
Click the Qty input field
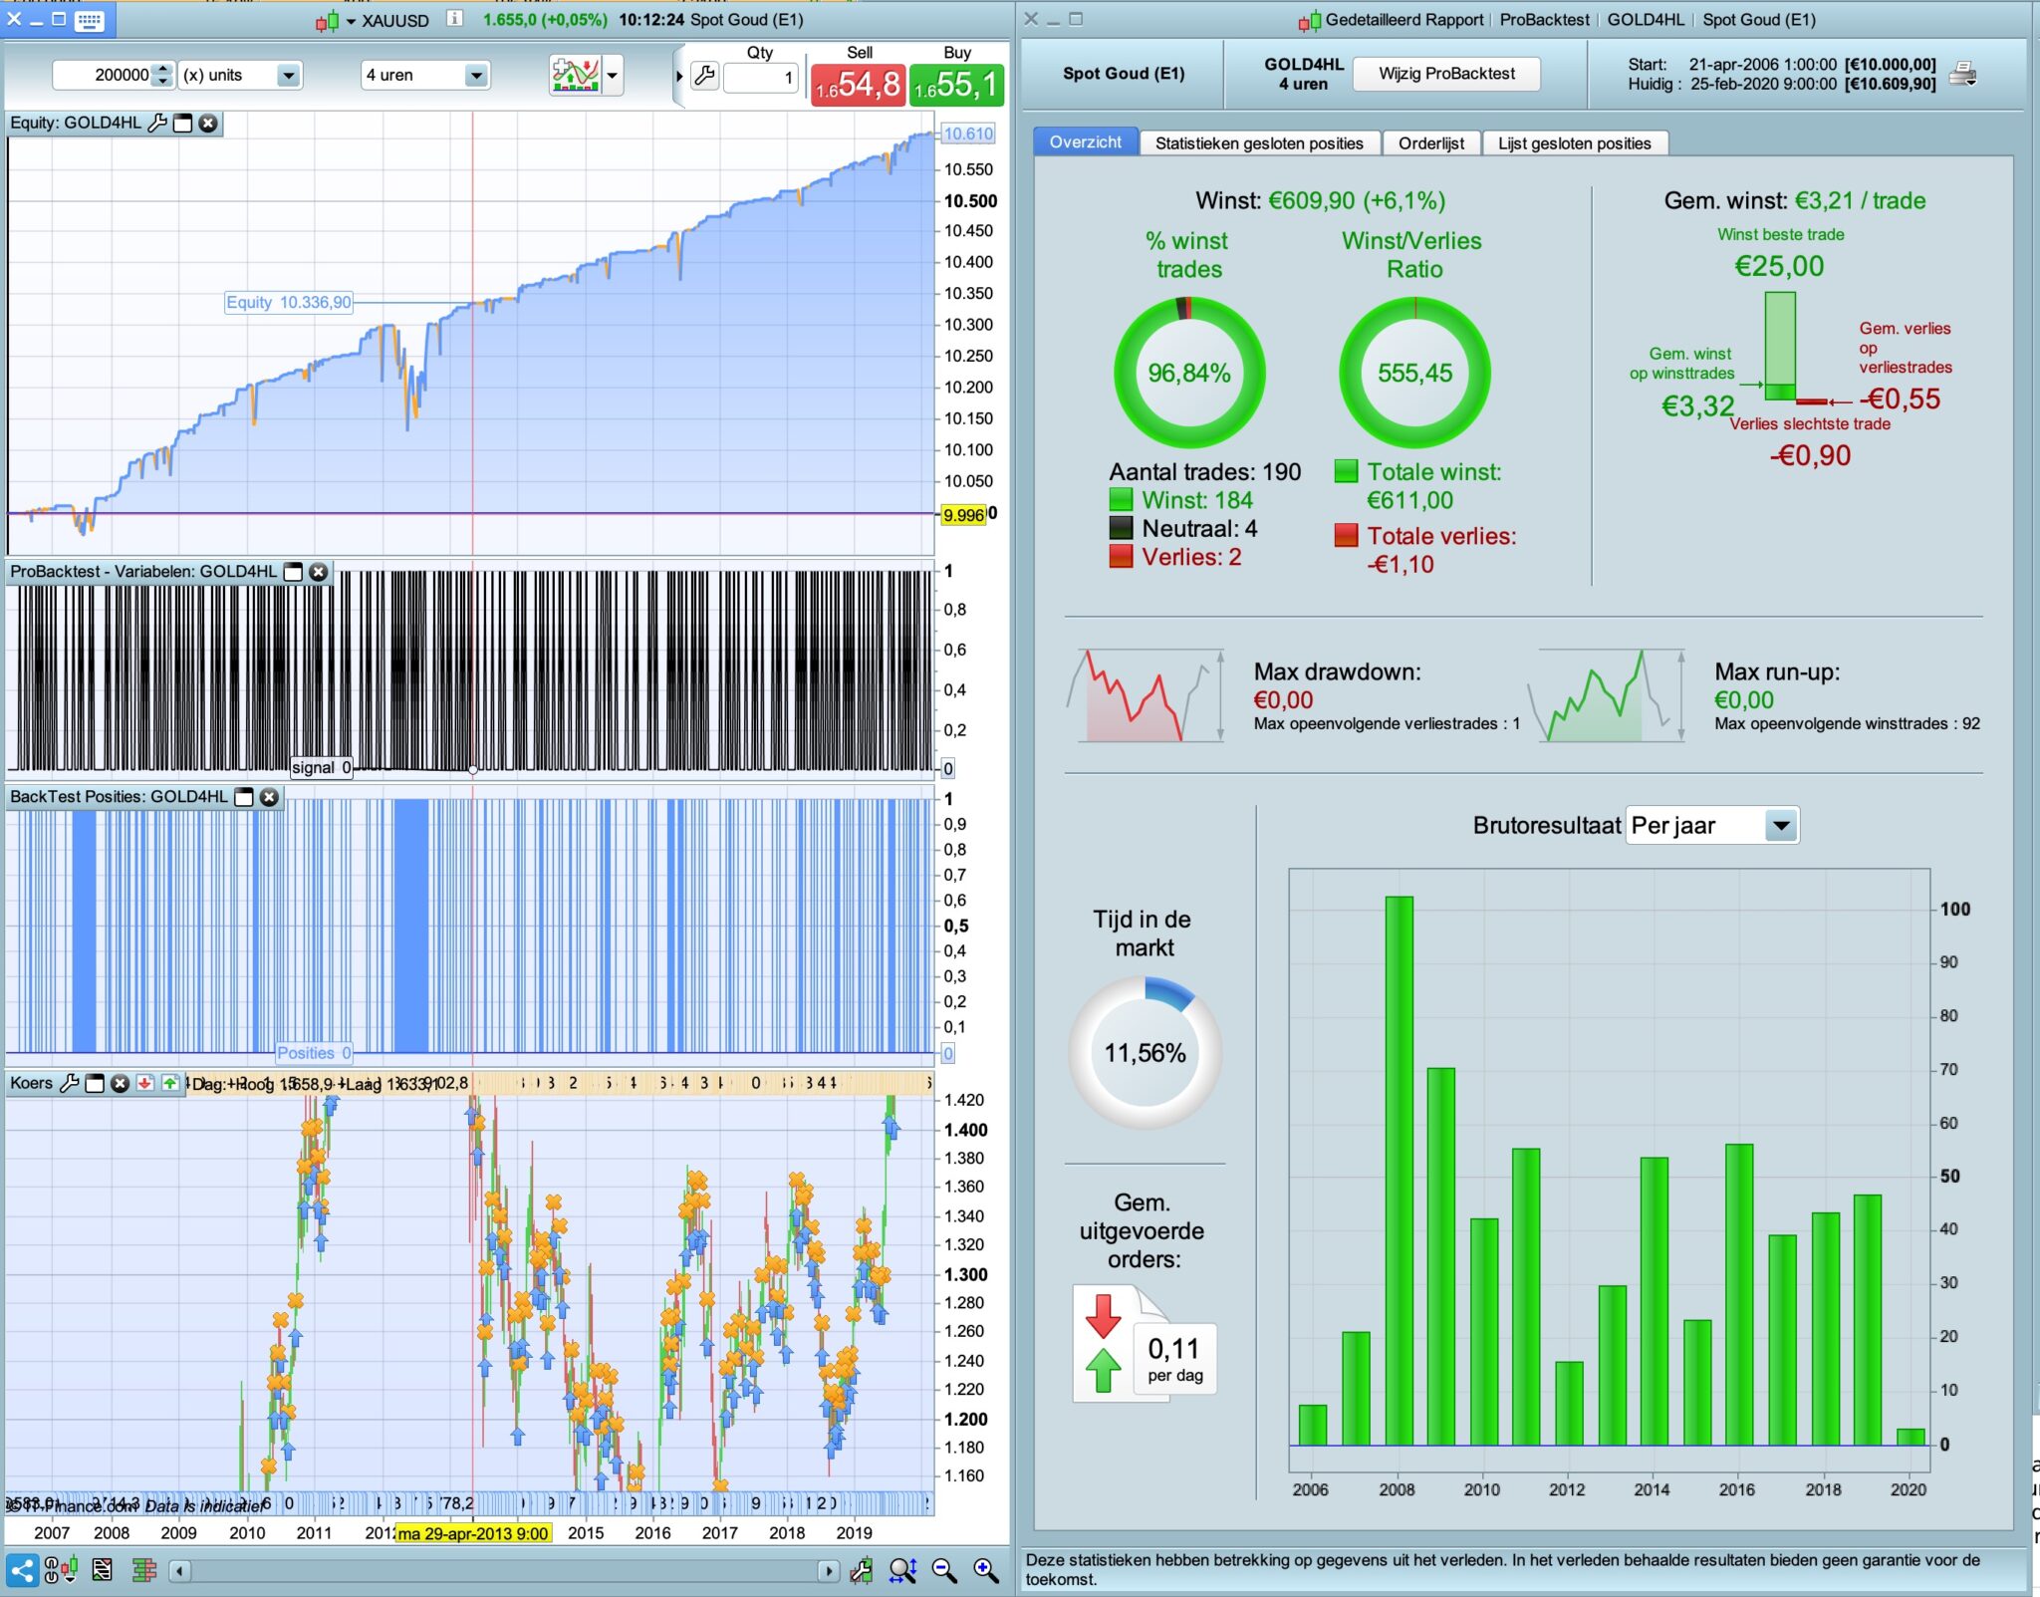(x=761, y=77)
